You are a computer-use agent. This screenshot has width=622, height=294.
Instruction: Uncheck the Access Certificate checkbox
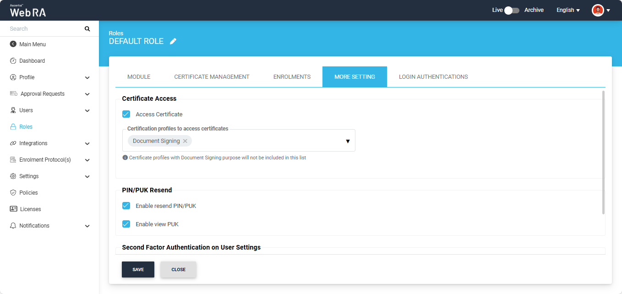126,114
